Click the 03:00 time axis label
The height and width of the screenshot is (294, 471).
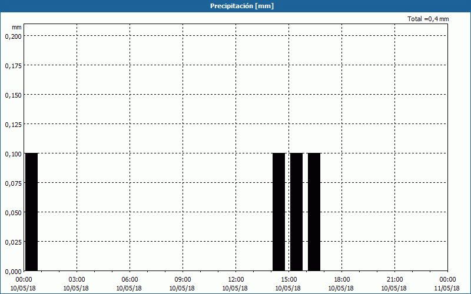point(77,280)
